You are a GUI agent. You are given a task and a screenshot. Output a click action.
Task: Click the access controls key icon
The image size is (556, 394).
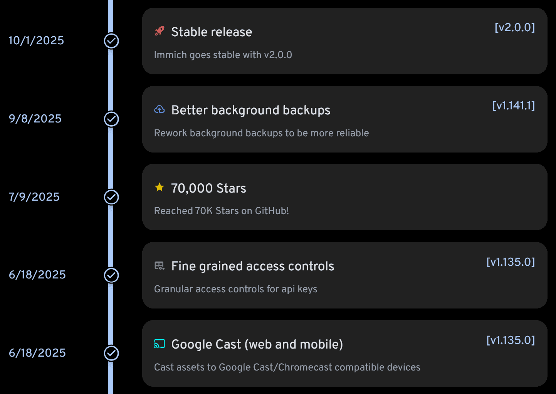(x=159, y=266)
